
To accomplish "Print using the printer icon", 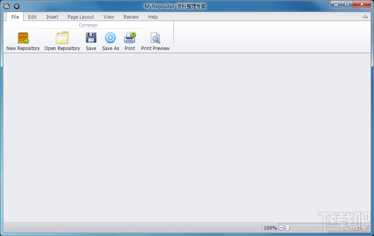I will point(130,38).
